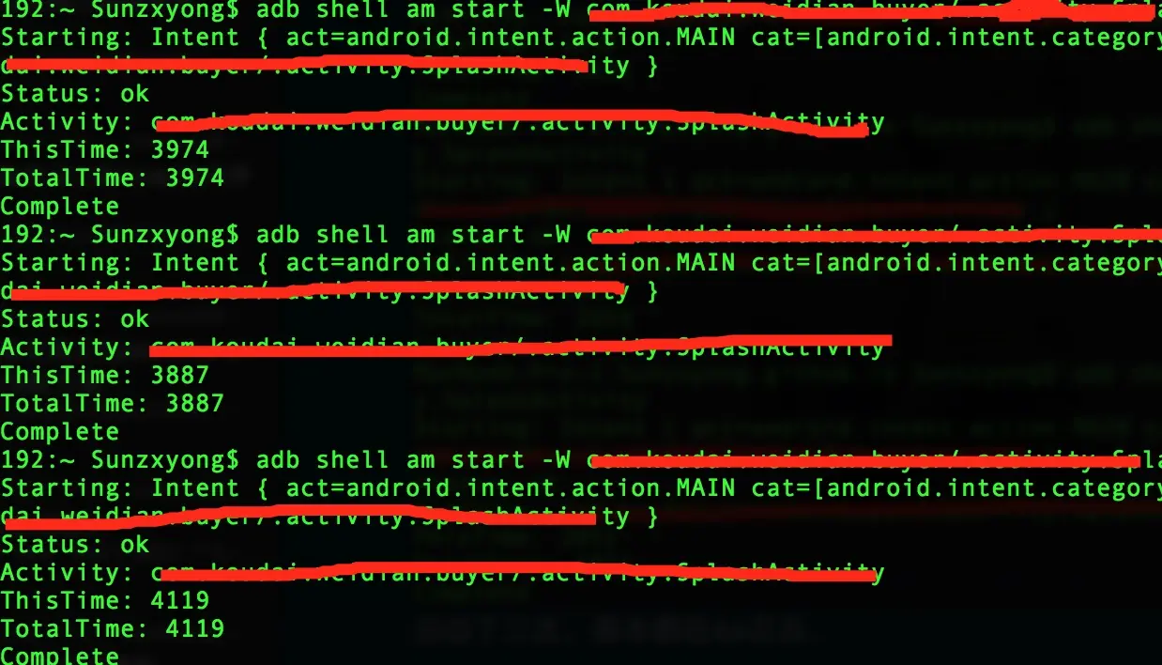Click the ThisTime: 3887 line
The image size is (1162, 665).
pyautogui.click(x=105, y=376)
